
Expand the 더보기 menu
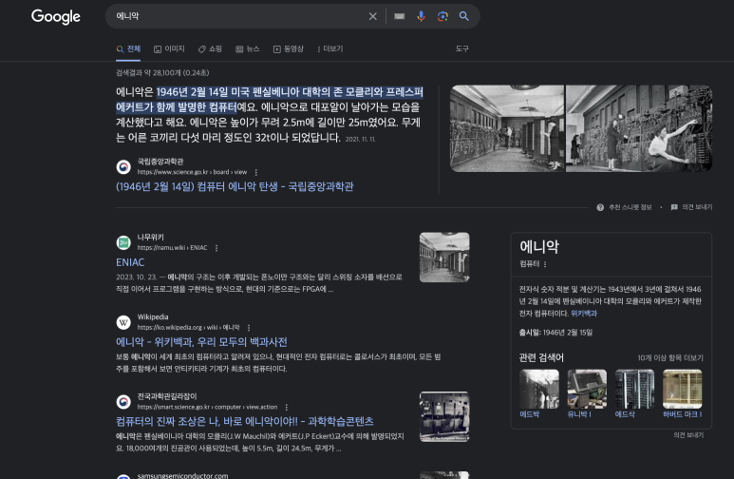click(x=330, y=48)
